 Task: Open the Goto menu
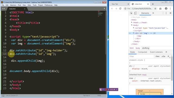pyautogui.click(x=29, y=5)
